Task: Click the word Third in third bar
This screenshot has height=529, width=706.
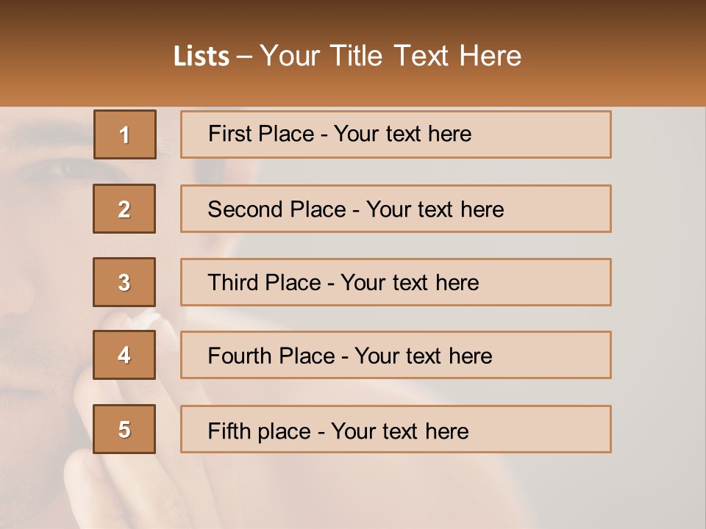Action: (232, 282)
